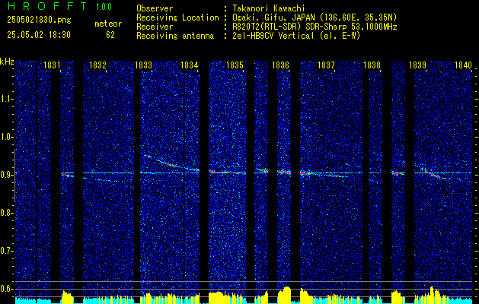
Task: Click the R820T2(RTL-SDR) SDR-Sharp 53.1000MHz text
Action: (315, 27)
